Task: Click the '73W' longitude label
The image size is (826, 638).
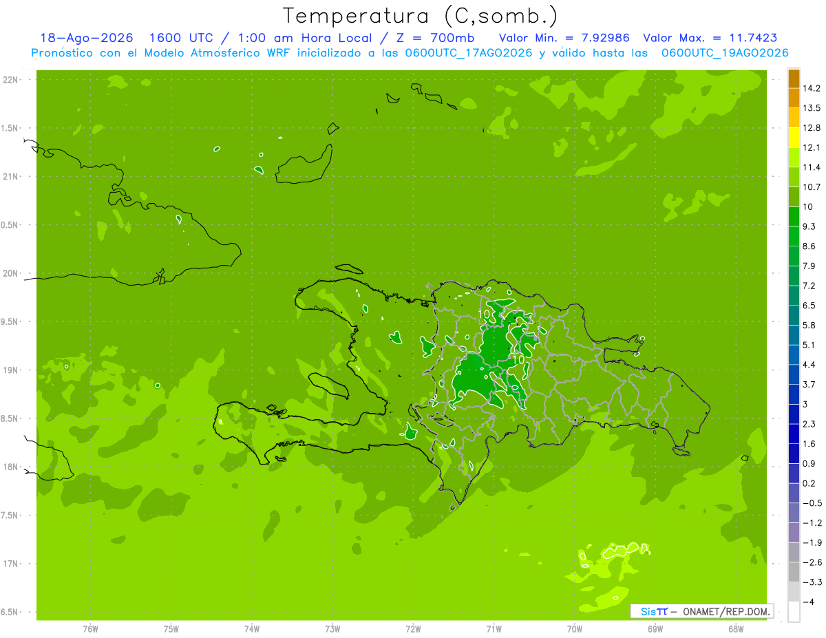Action: point(332,628)
